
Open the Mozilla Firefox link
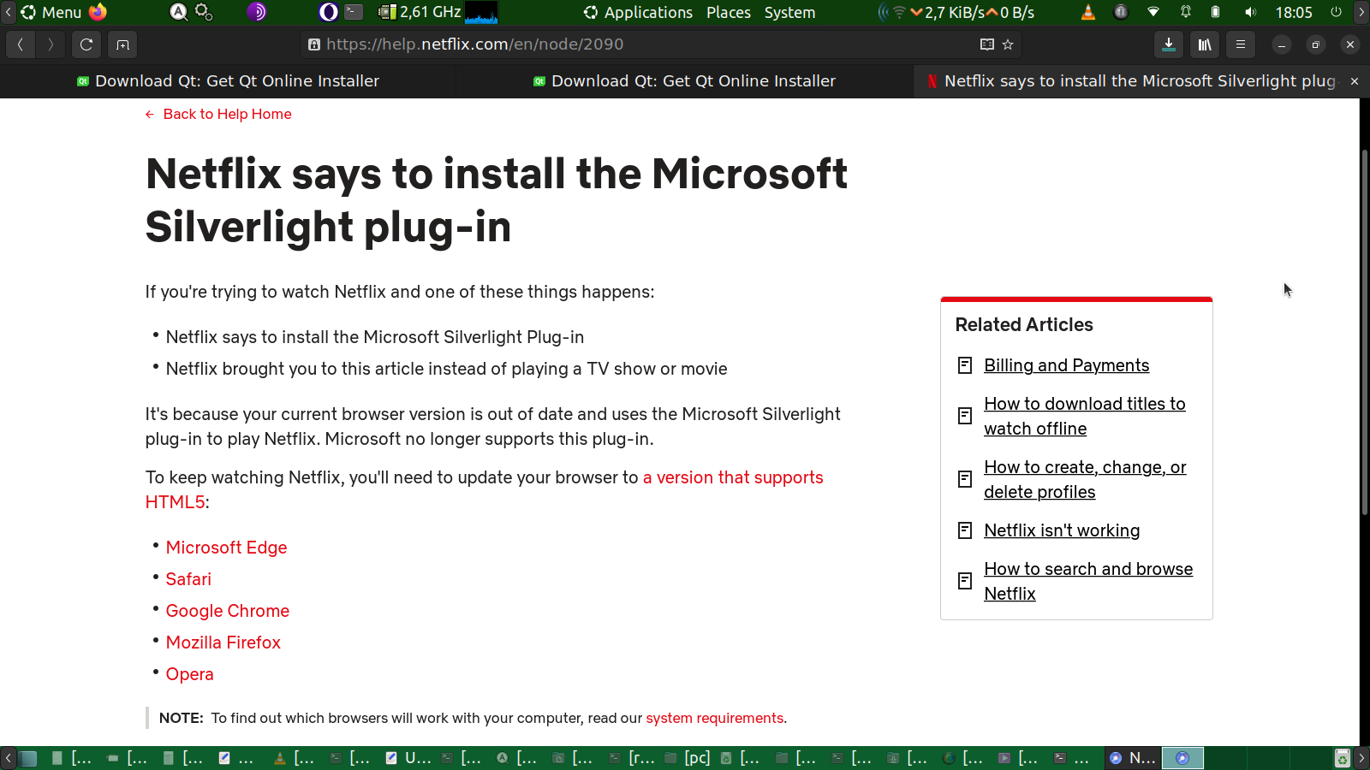click(223, 643)
